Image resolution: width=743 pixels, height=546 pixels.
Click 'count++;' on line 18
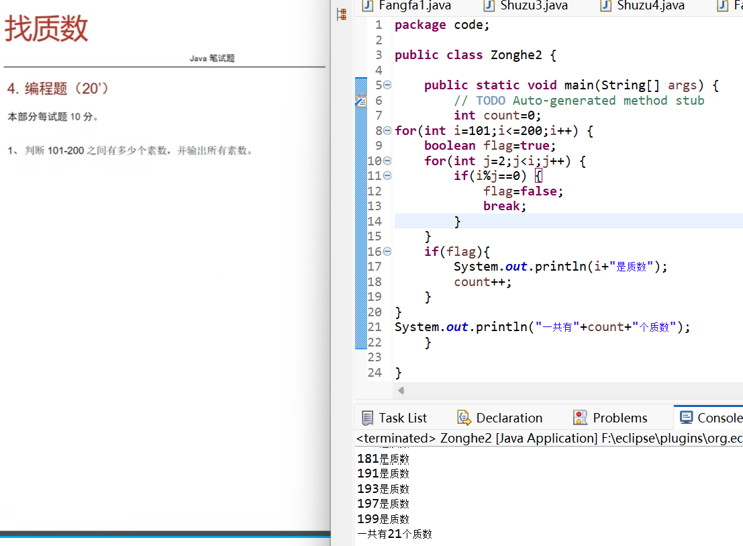pyautogui.click(x=483, y=281)
